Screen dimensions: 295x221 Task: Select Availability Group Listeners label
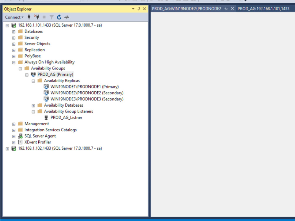pos(68,111)
